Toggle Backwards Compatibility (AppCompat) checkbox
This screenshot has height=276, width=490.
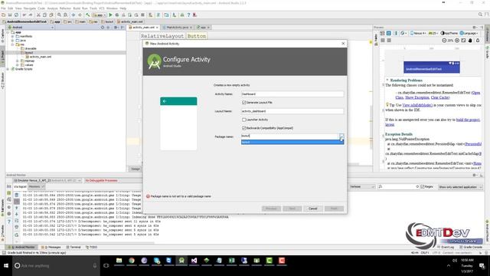[x=243, y=128]
